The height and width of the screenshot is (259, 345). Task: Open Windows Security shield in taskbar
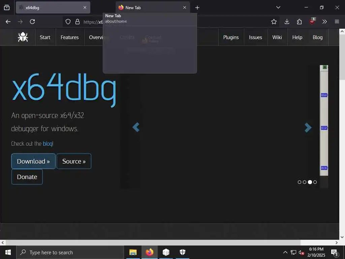coord(183,252)
